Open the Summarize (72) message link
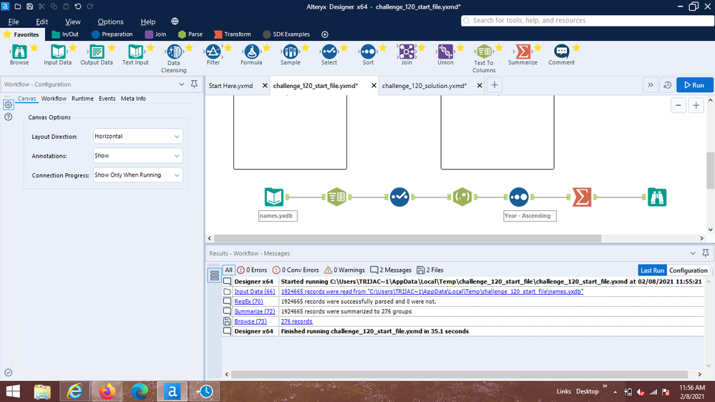715x402 pixels. (x=255, y=311)
